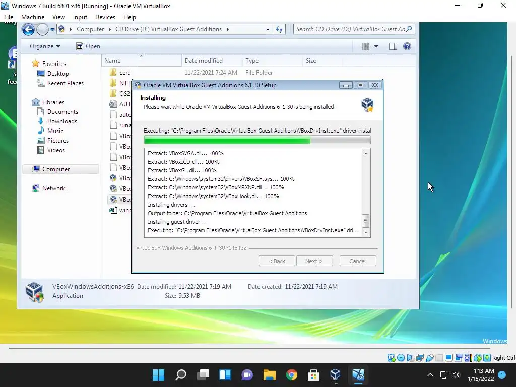Click the USB devices indicator in VirtualBox status bar
The height and width of the screenshot is (387, 516).
pos(429,357)
